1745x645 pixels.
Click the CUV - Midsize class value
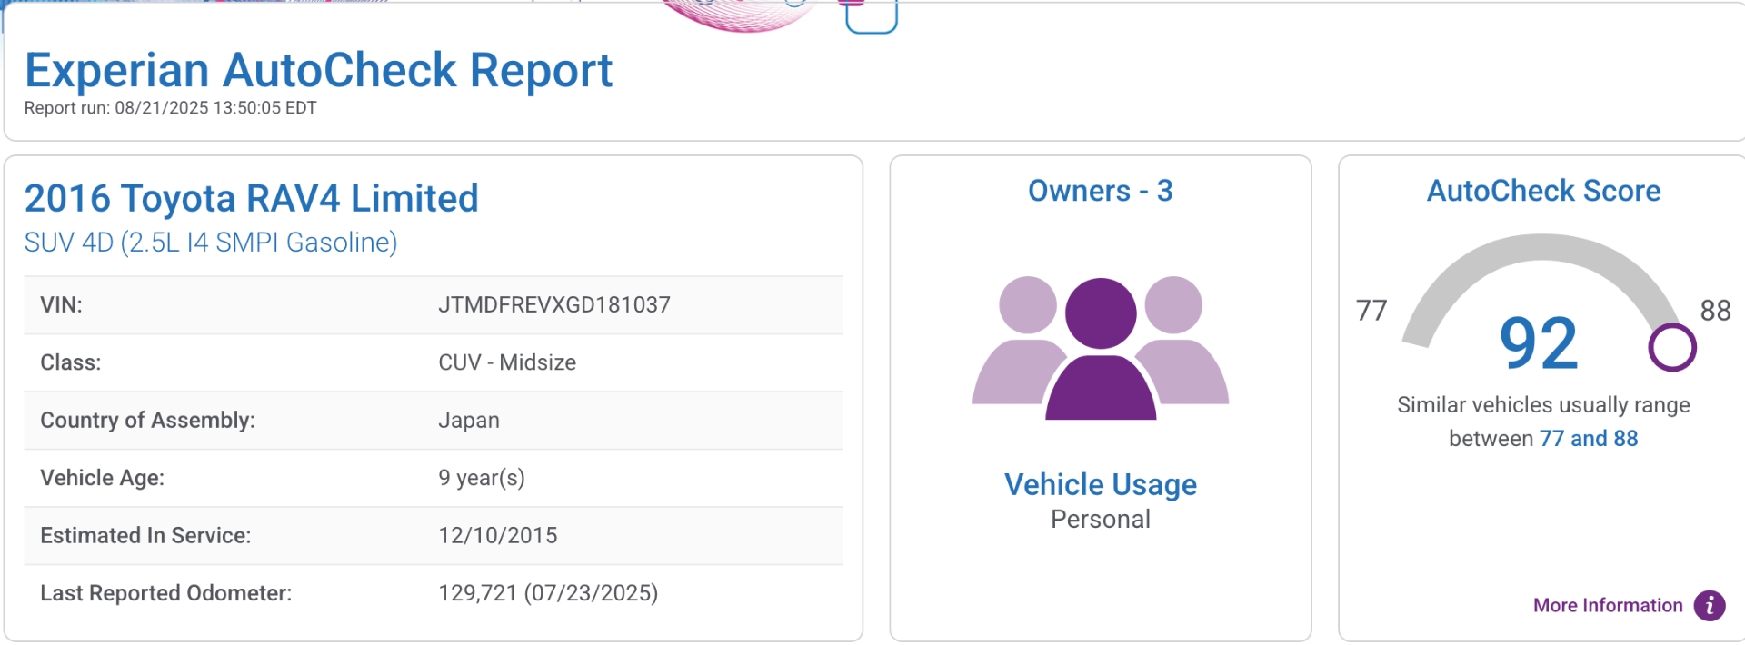click(507, 362)
